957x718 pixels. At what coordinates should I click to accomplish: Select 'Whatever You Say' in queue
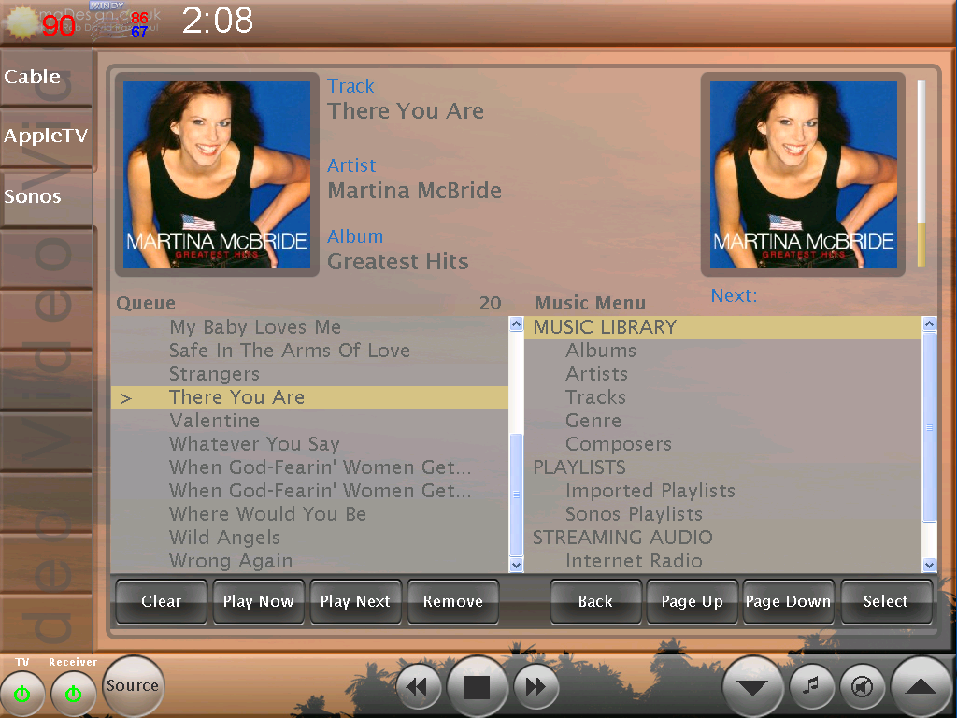click(x=309, y=444)
